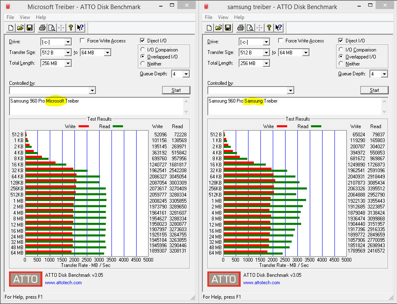
Task: Open Drive dropdown in samsung treiber window
Action: (266, 42)
